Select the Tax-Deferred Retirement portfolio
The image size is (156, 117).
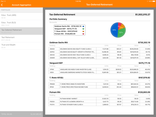tap(21, 31)
